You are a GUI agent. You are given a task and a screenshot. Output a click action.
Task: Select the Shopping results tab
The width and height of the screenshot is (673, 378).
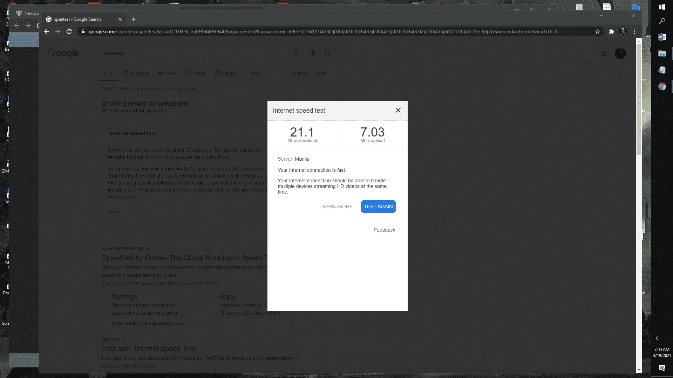pos(136,73)
